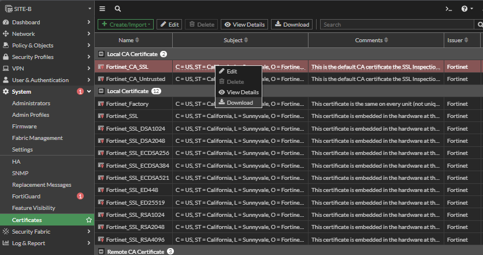Click the certificate icon beside Fortinet_Factory
Screen dimensions: 483x255
pyautogui.click(x=101, y=104)
